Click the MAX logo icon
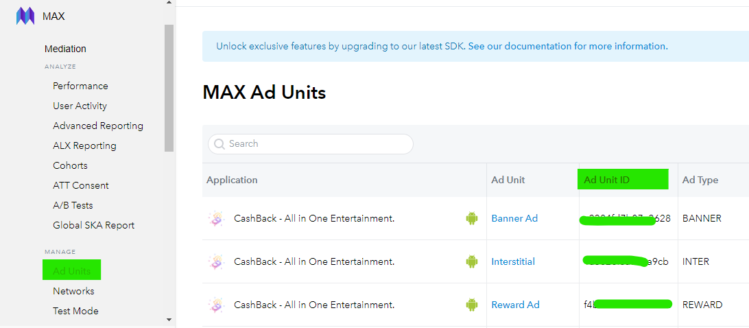The width and height of the screenshot is (749, 328). (x=25, y=16)
